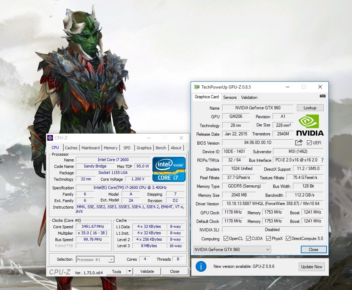The width and height of the screenshot is (352, 290).
Task: Click the Max TDP value 95.0 W
Action: click(x=143, y=166)
